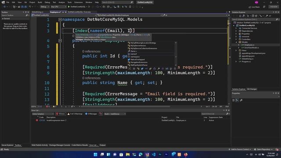The width and height of the screenshot is (281, 158).
Task: Switch to the DotNetCoreMySQL Overview tab
Action: pos(79,12)
